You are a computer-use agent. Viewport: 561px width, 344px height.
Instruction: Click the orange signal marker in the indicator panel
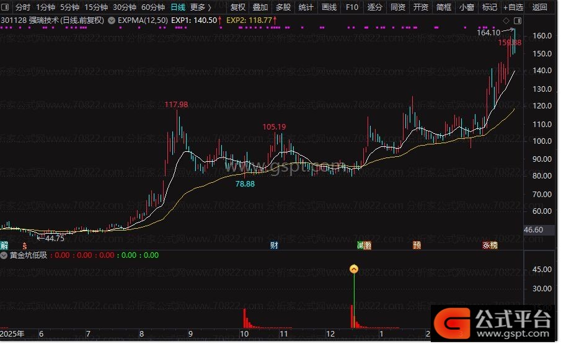click(x=354, y=268)
